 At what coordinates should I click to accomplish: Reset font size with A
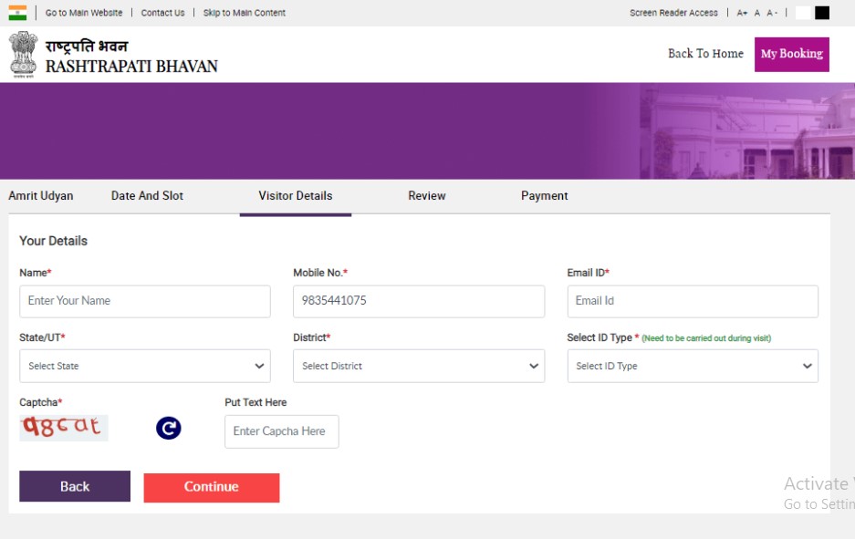pyautogui.click(x=756, y=13)
